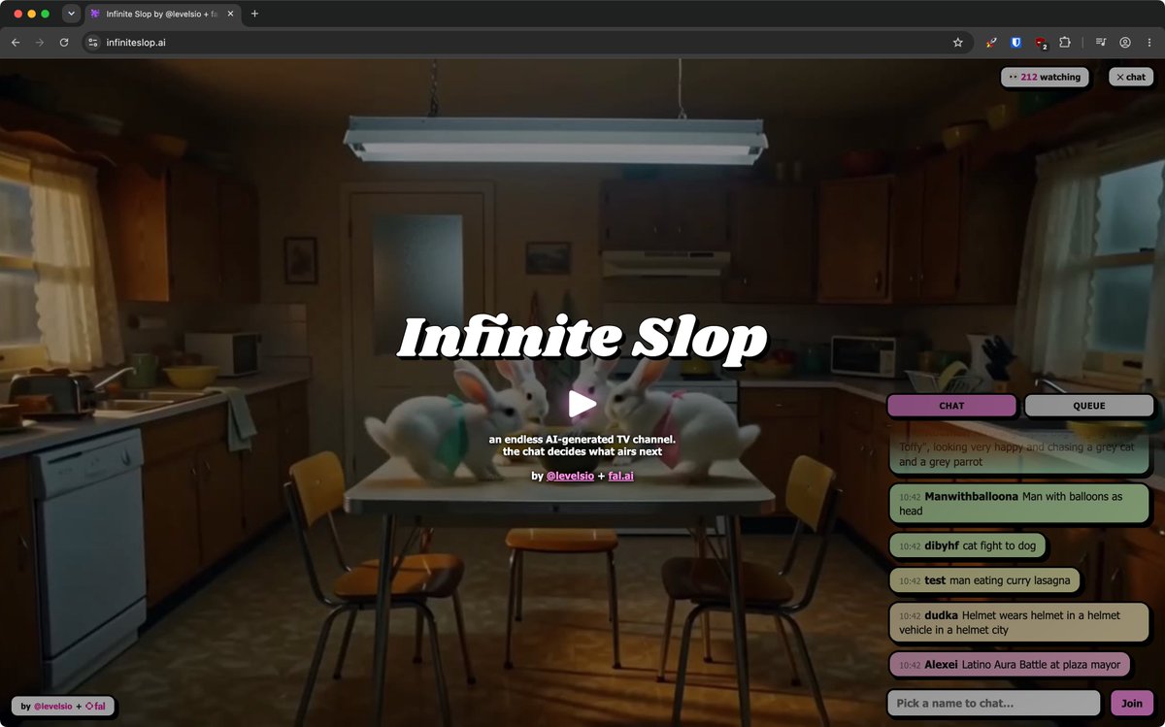The height and width of the screenshot is (727, 1165).
Task: Open the Chrome three-dot menu
Action: pyautogui.click(x=1149, y=43)
